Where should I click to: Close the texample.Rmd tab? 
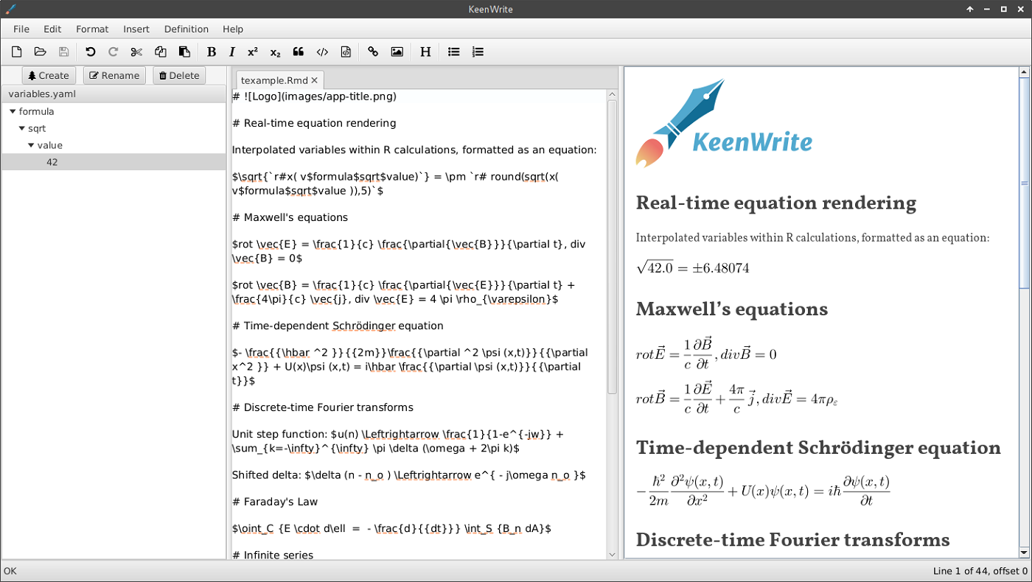pos(314,80)
